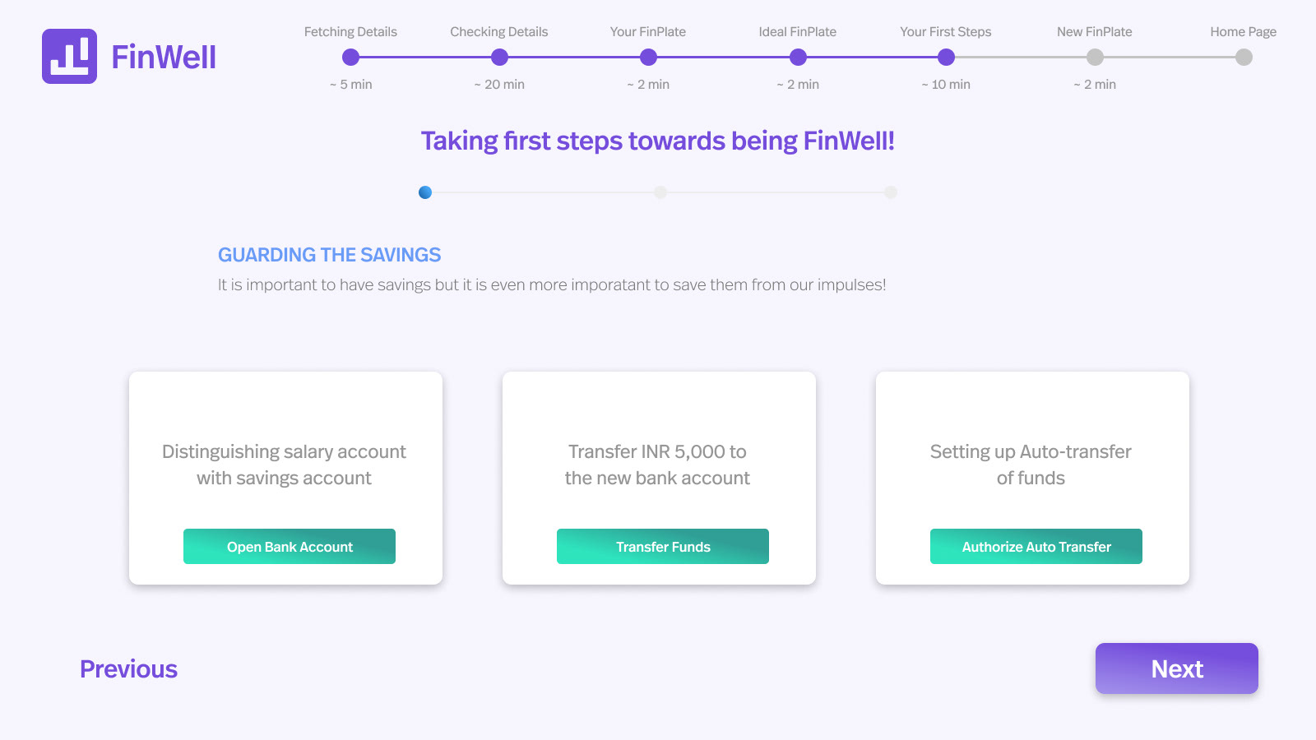Select the middle sub-step indicator dot
Viewport: 1316px width, 740px height.
660,192
